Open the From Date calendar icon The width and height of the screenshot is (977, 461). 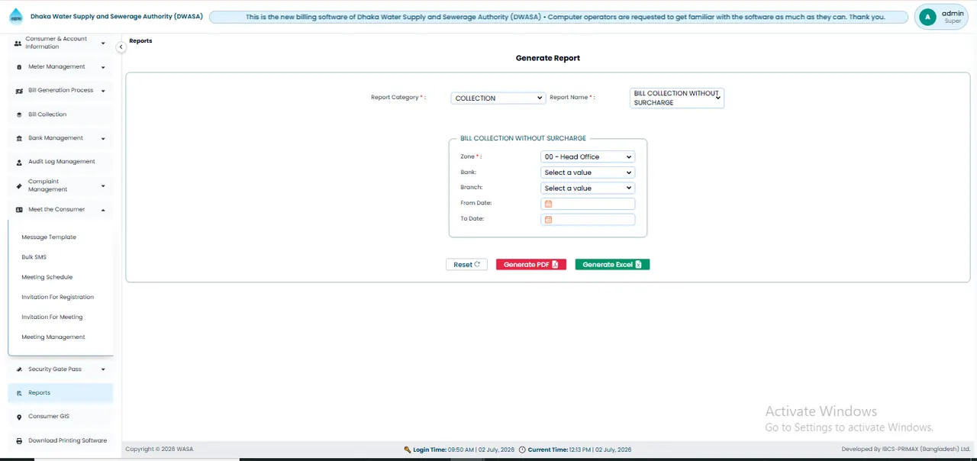click(x=548, y=204)
